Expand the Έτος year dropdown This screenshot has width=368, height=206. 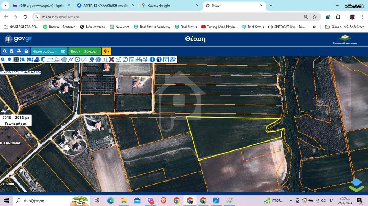point(75,51)
